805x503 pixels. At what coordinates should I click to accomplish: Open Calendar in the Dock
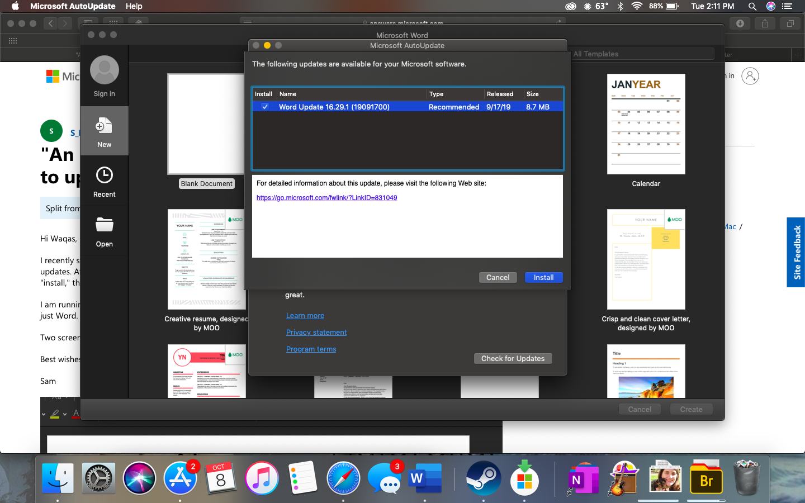(220, 478)
